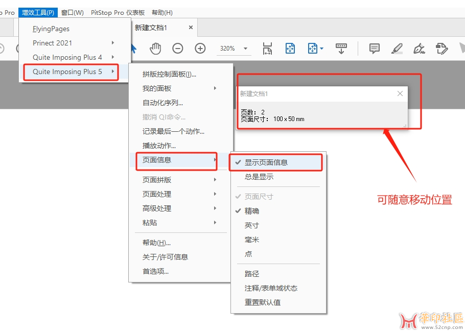Open the 增效工具(P) menu
The image size is (465, 331).
38,12
